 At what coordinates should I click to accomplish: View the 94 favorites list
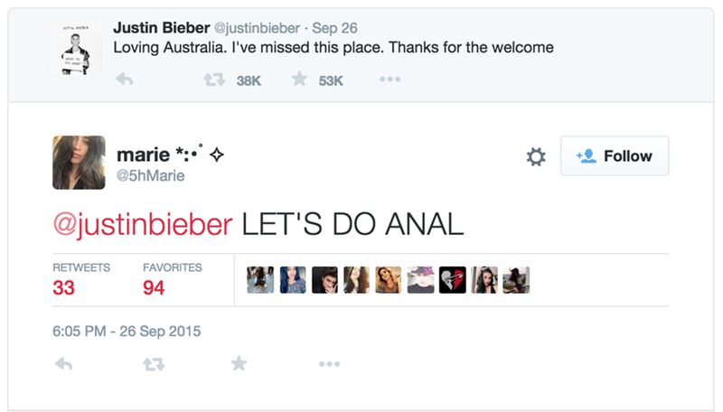tap(154, 289)
